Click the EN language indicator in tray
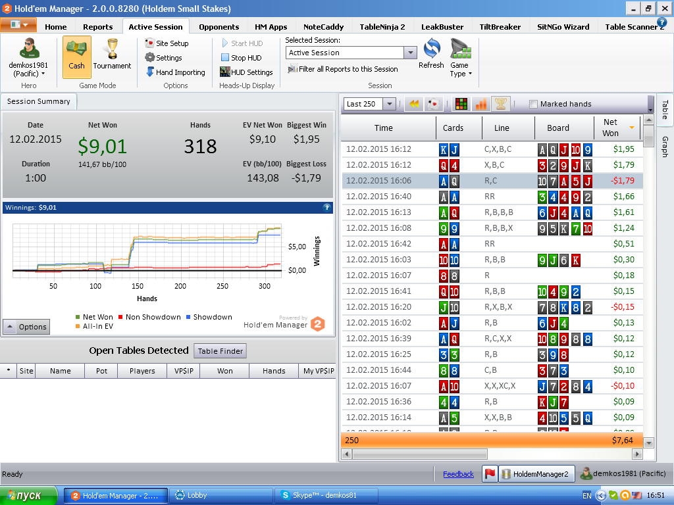The image size is (674, 505). click(586, 496)
